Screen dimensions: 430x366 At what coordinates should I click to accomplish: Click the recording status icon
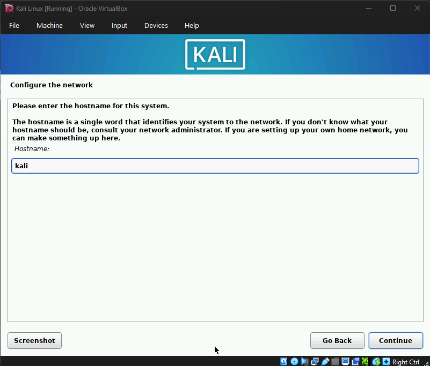[x=356, y=362]
